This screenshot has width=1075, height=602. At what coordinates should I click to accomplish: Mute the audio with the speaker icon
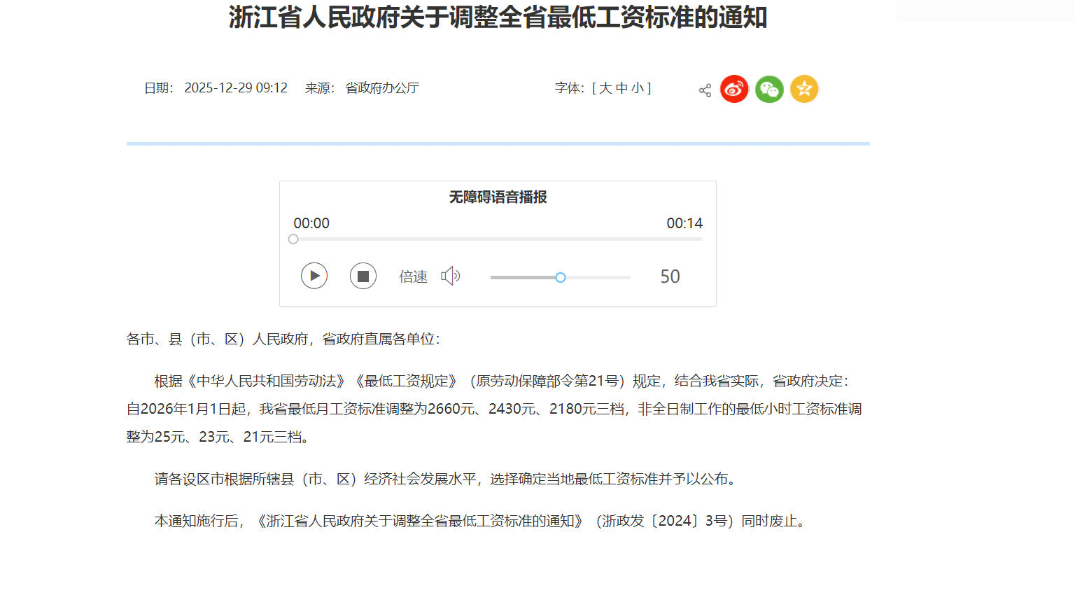pyautogui.click(x=450, y=276)
